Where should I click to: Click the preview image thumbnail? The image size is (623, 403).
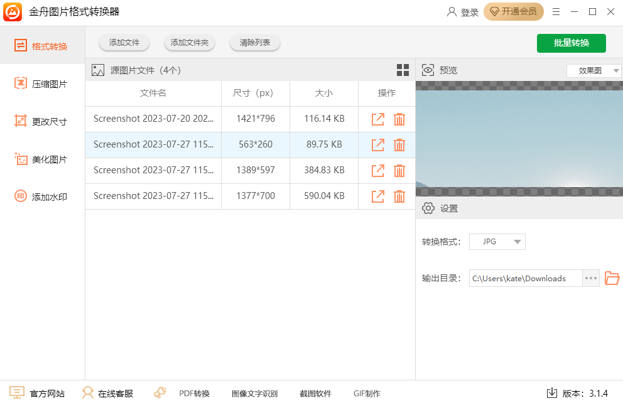click(x=519, y=139)
